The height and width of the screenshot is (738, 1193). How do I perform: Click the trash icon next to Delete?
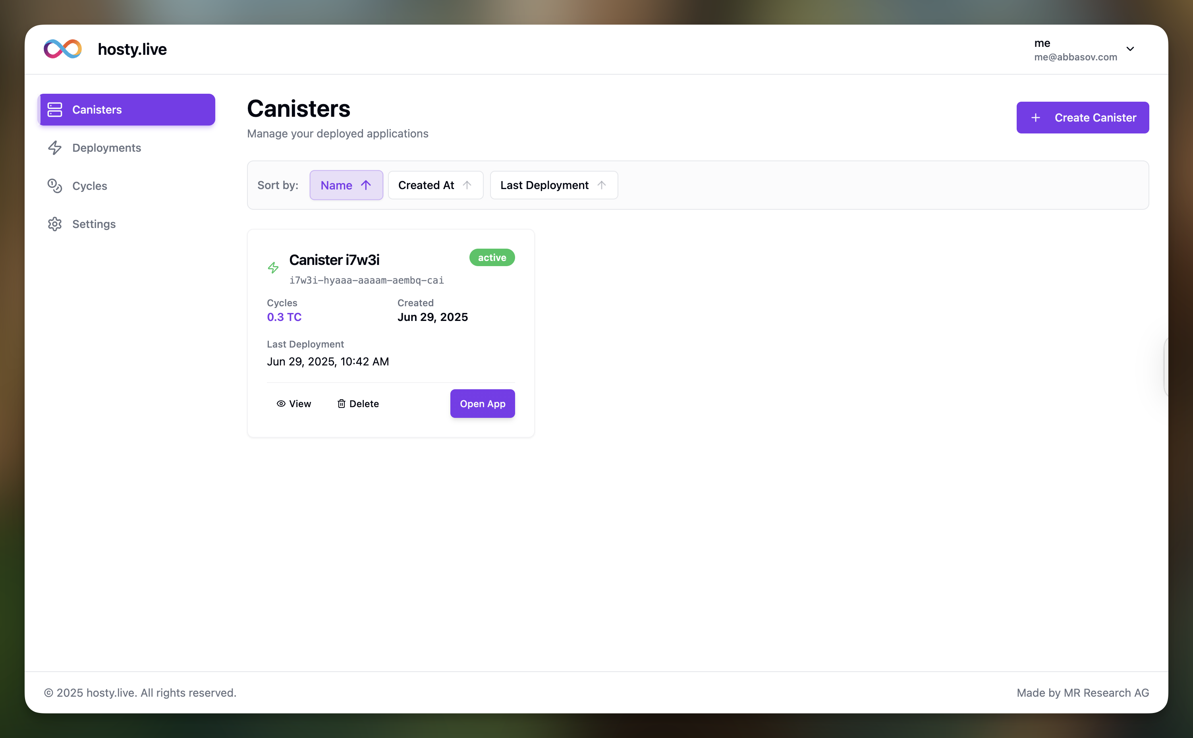point(342,404)
